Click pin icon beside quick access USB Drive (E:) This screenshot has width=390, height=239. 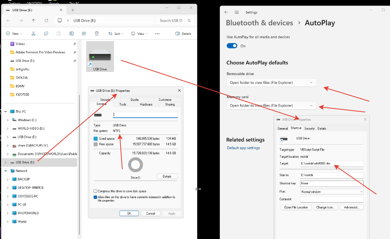(x=75, y=61)
